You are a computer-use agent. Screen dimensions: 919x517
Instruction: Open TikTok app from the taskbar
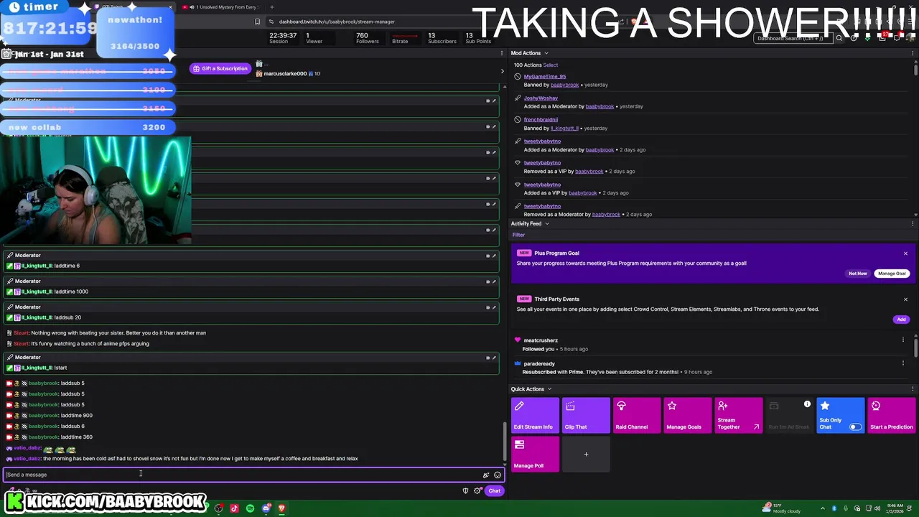click(x=234, y=508)
